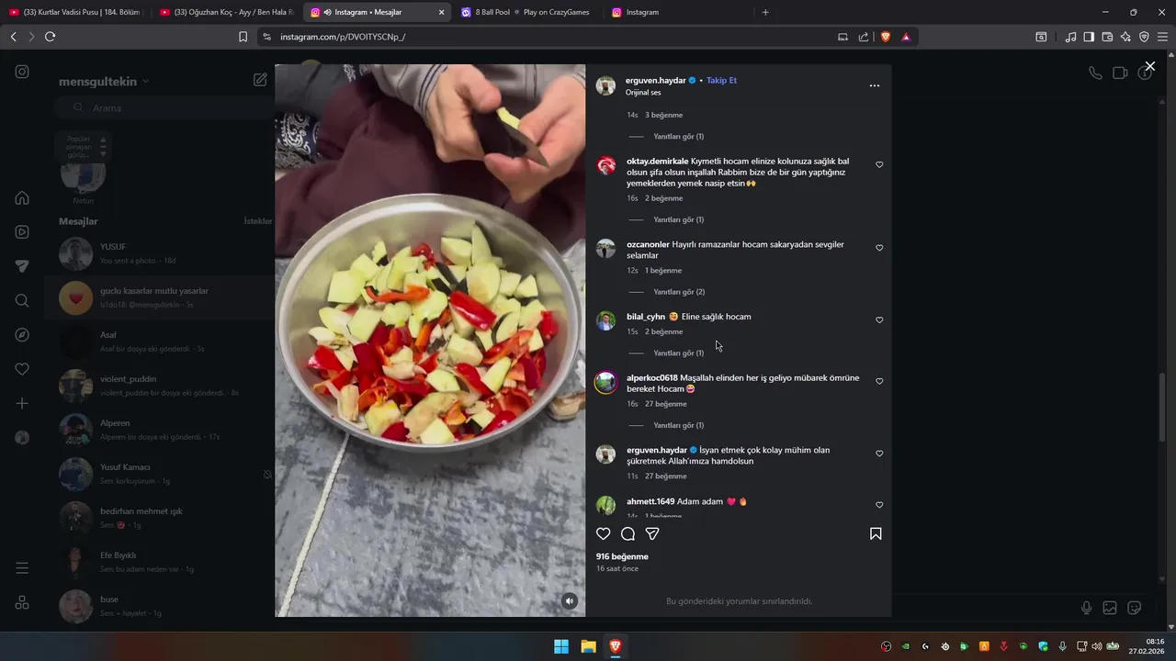The height and width of the screenshot is (661, 1176).
Task: Unmute the video with the speaker icon
Action: (570, 601)
